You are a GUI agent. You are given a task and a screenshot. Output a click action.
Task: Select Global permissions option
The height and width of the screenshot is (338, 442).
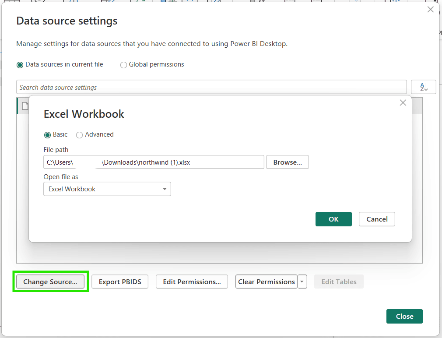point(123,65)
